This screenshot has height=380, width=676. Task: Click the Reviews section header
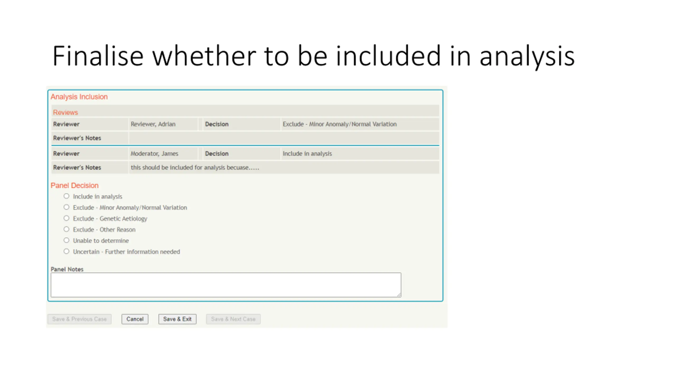65,112
